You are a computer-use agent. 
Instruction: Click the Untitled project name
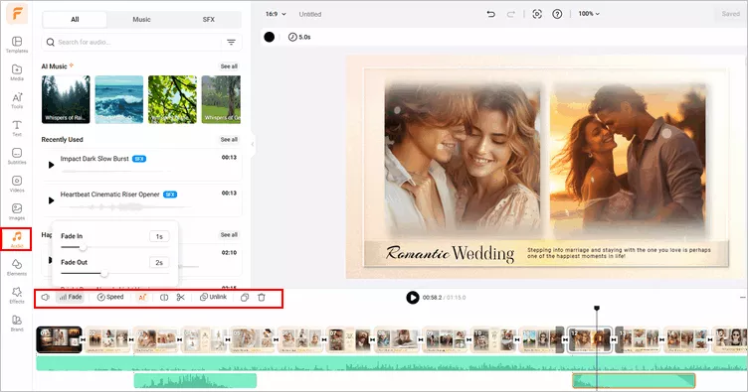(310, 14)
